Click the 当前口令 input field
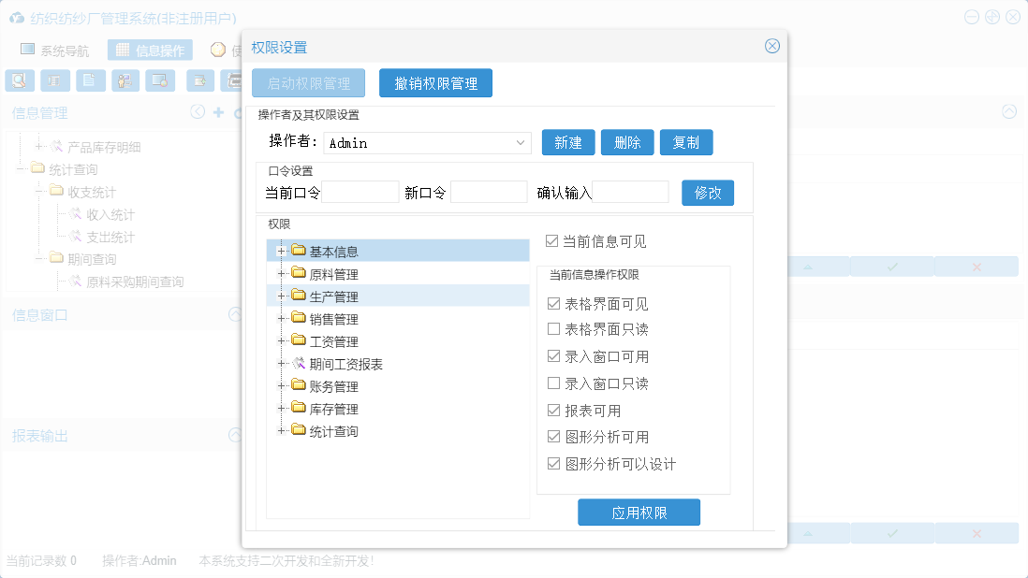Viewport: 1028px width, 578px height. click(360, 193)
